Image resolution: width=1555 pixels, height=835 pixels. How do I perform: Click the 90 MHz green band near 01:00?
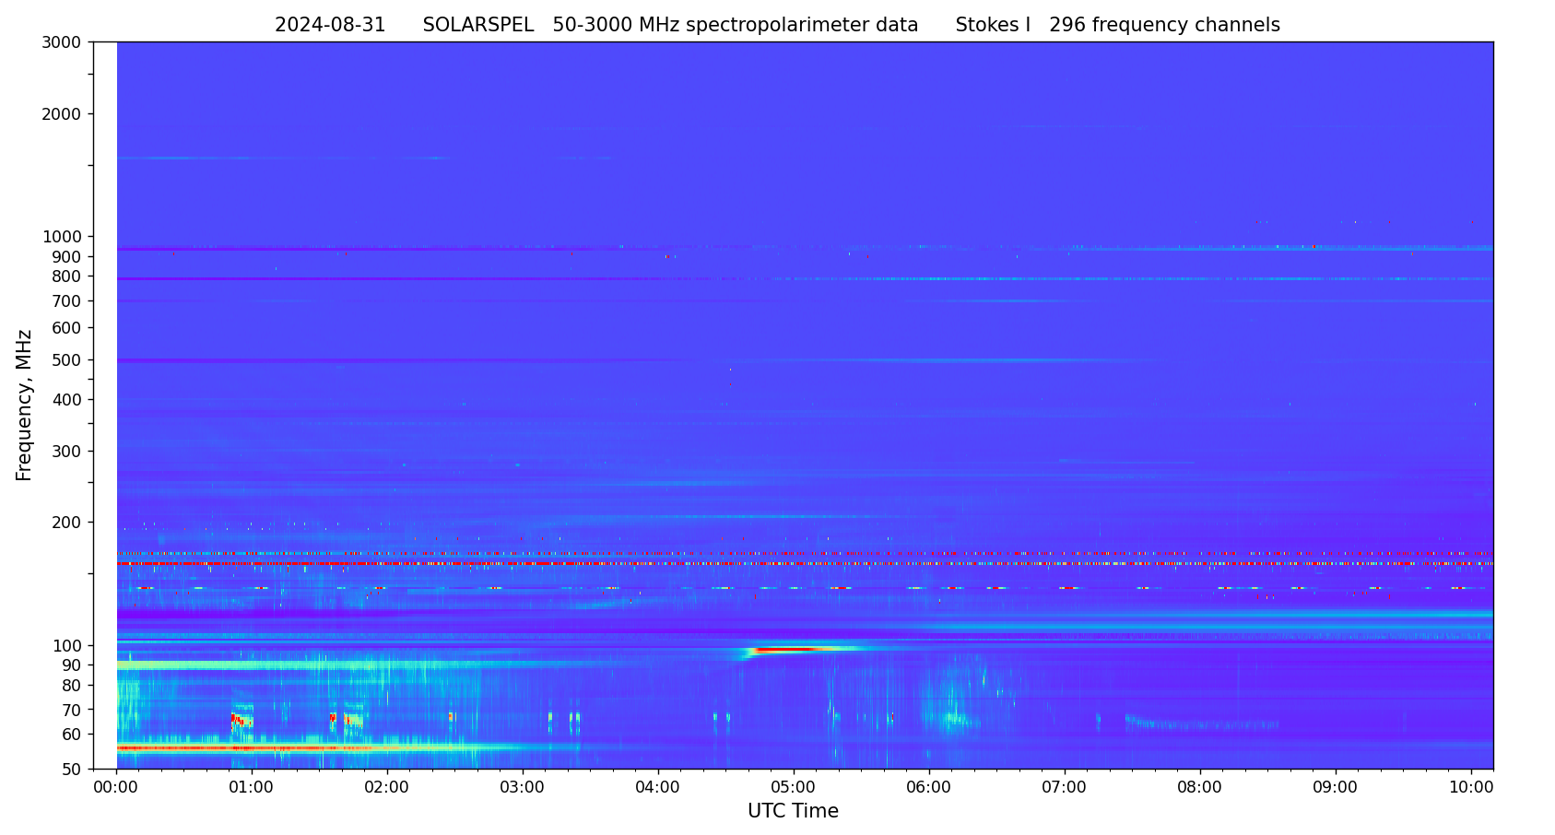pyautogui.click(x=249, y=664)
